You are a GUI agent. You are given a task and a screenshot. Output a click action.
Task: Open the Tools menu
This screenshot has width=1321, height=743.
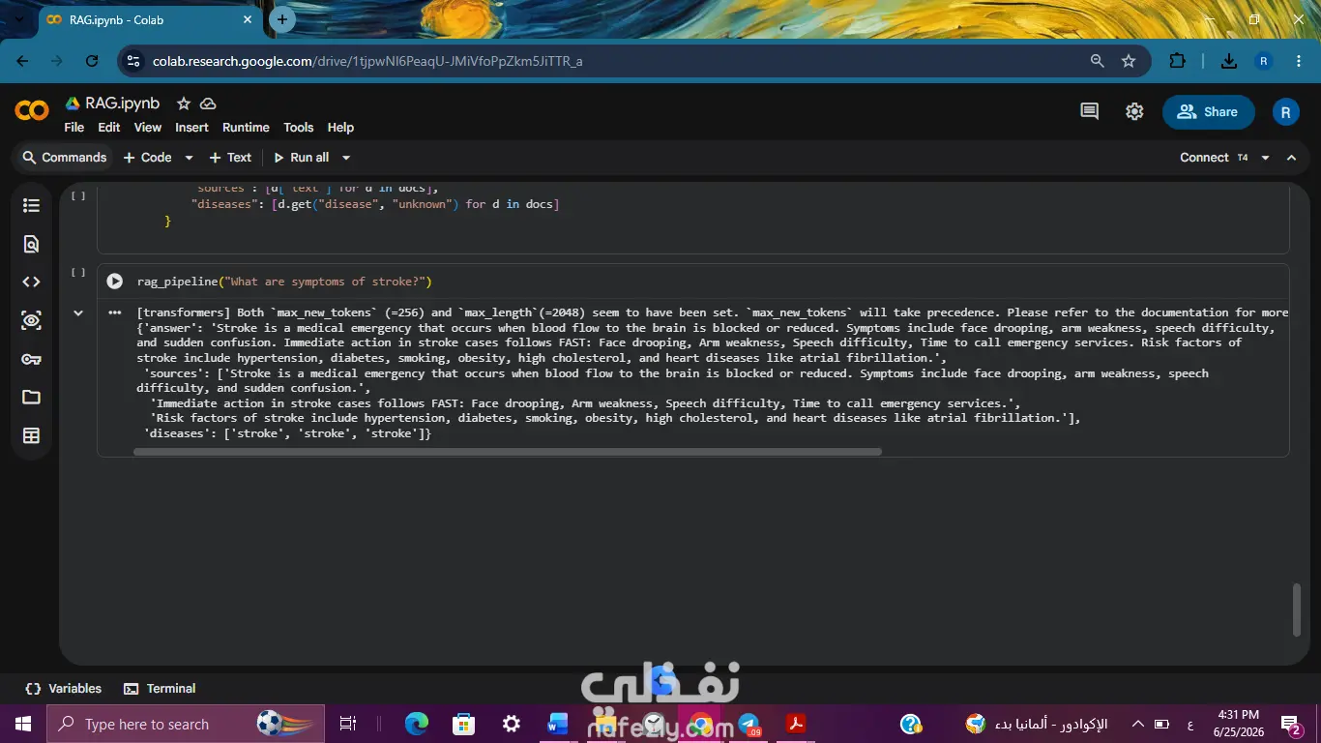299,127
